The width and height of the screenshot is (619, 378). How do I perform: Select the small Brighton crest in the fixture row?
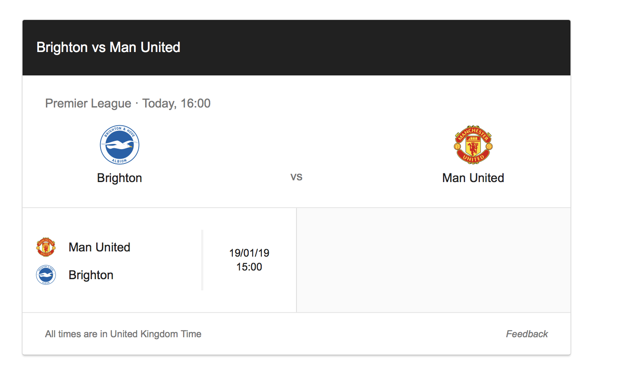tap(46, 275)
